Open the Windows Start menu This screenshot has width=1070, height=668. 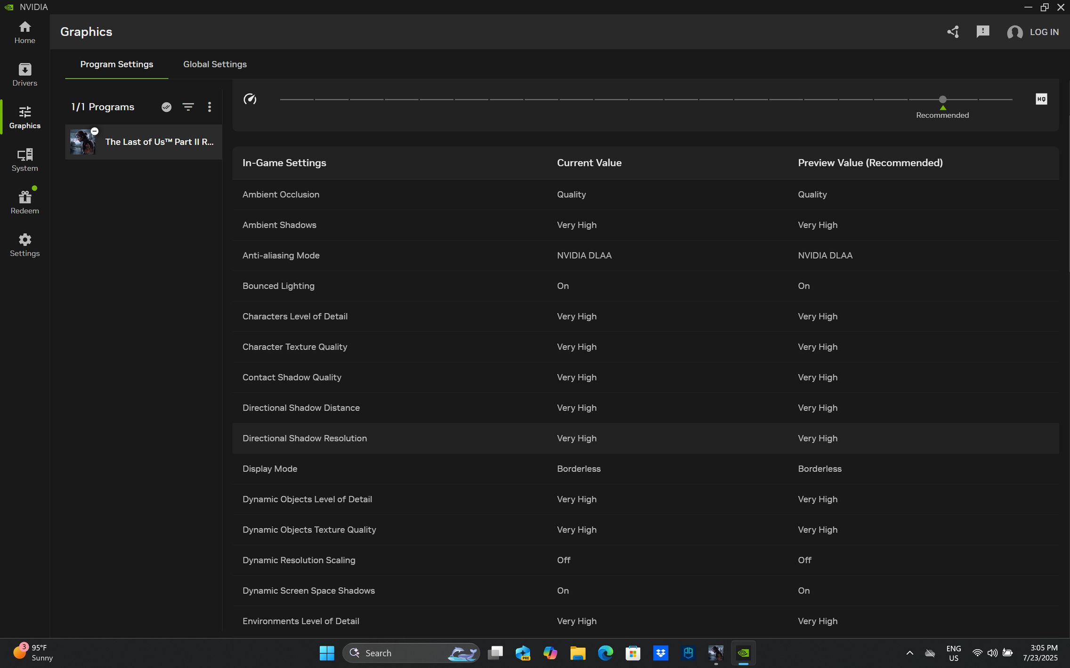pos(326,653)
